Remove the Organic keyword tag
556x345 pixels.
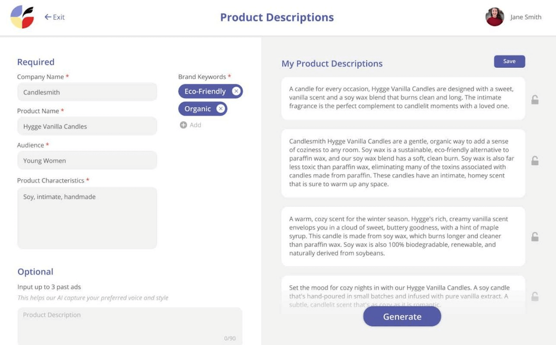tap(221, 109)
